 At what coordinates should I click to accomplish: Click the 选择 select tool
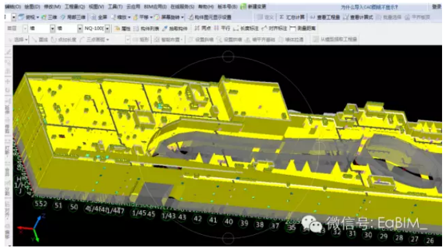tap(18, 39)
